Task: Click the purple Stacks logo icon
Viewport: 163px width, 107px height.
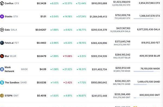Action: [2, 16]
